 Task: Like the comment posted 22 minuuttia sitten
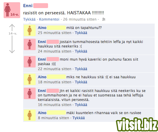pyautogui.click(x=81, y=69)
